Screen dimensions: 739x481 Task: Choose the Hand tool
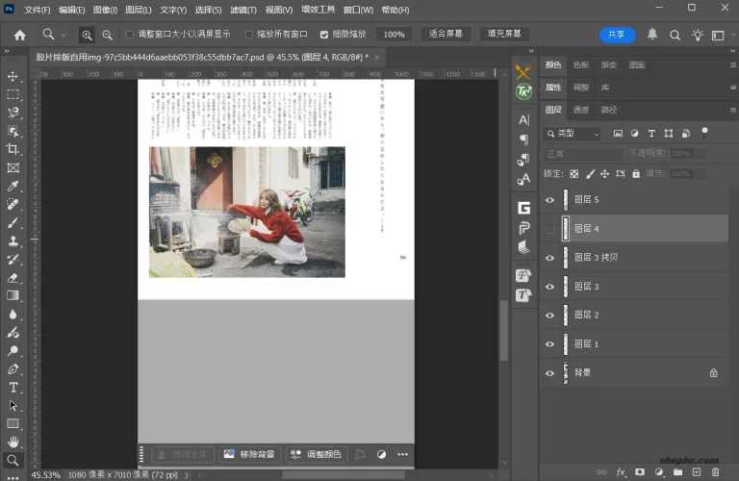13,442
